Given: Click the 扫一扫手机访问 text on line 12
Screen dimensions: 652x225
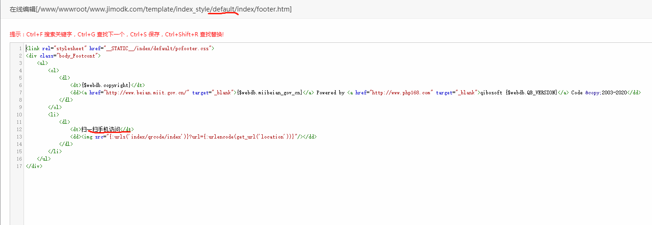Looking at the screenshot, I should 101,129.
